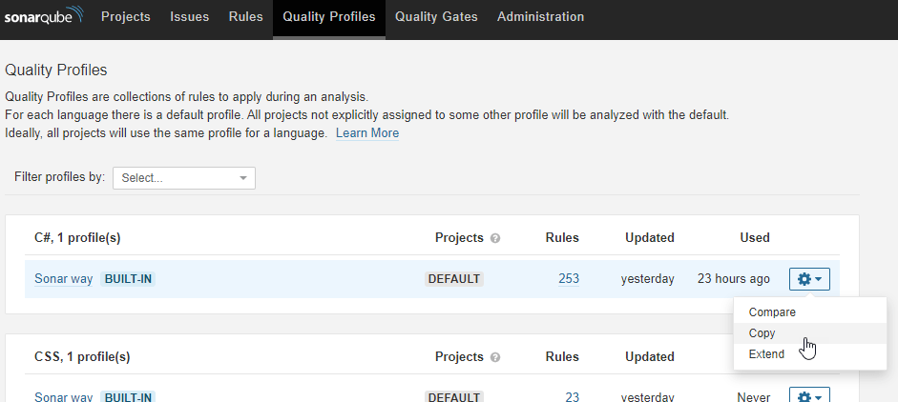898x402 pixels.
Task: Open the Issues page from navigation bar
Action: coord(189,17)
